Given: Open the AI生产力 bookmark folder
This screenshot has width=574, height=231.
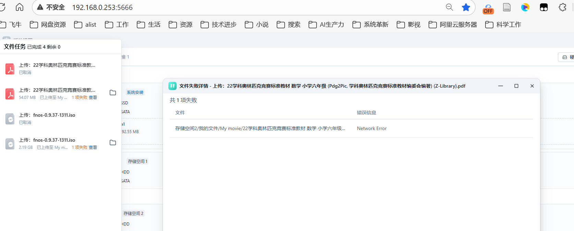Looking at the screenshot, I should tap(326, 25).
